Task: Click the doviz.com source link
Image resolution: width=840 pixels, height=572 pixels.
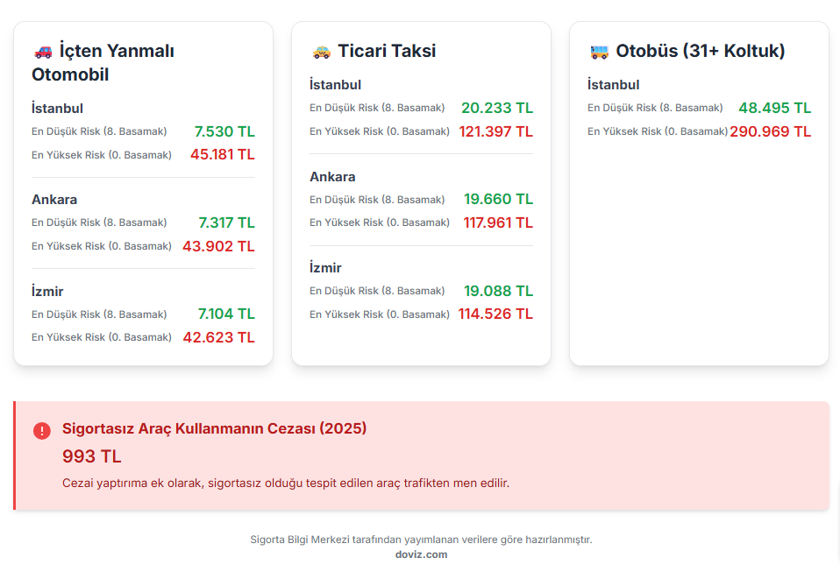Action: (421, 554)
